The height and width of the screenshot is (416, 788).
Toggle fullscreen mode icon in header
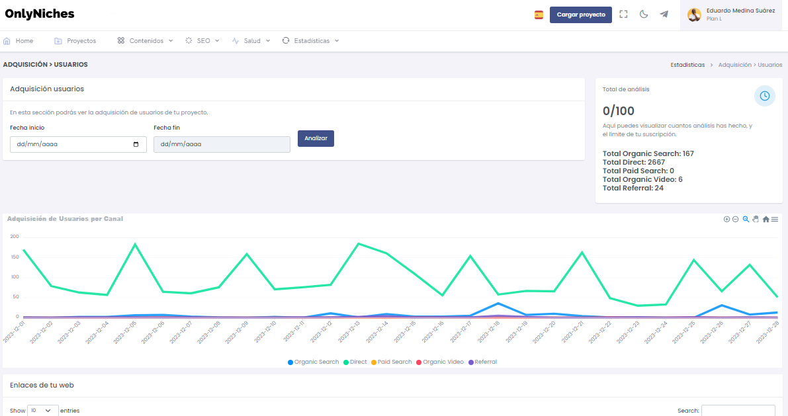(x=623, y=14)
